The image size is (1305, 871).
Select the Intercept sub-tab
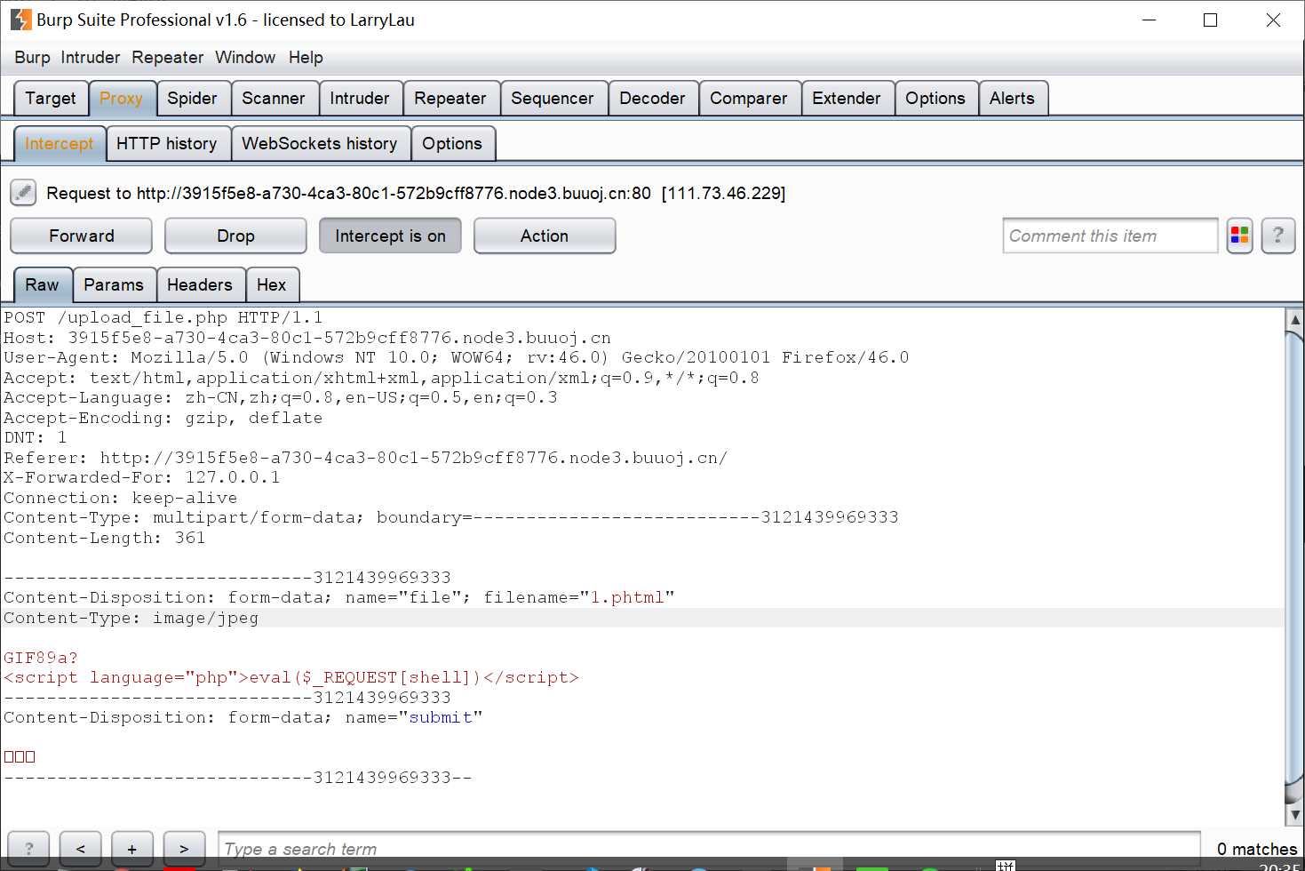pyautogui.click(x=60, y=143)
